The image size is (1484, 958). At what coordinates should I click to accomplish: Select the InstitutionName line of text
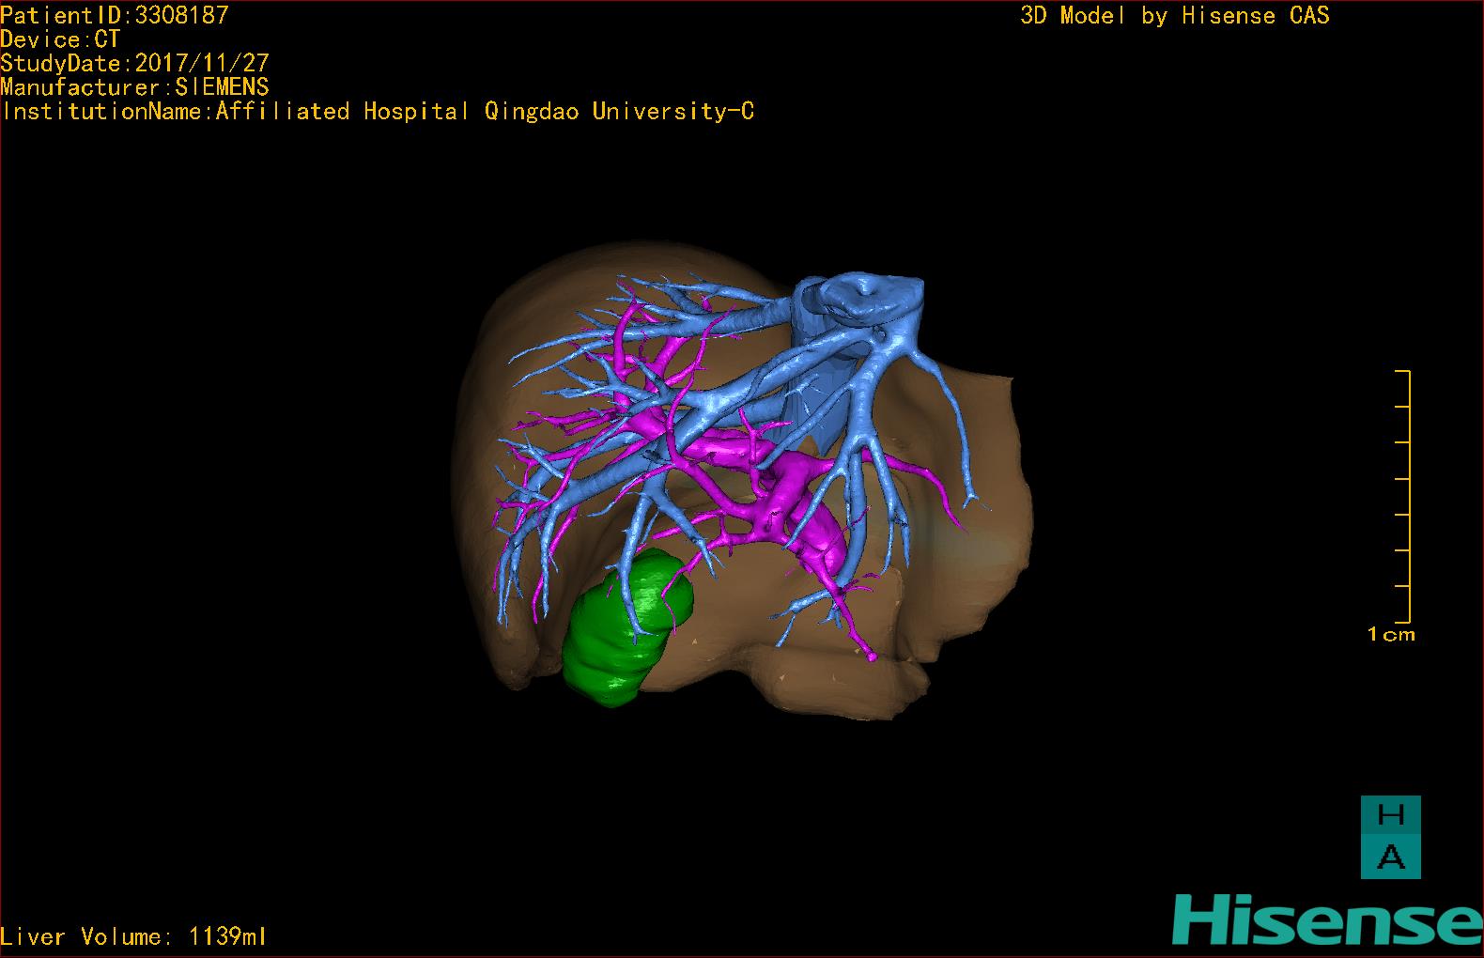pos(378,112)
